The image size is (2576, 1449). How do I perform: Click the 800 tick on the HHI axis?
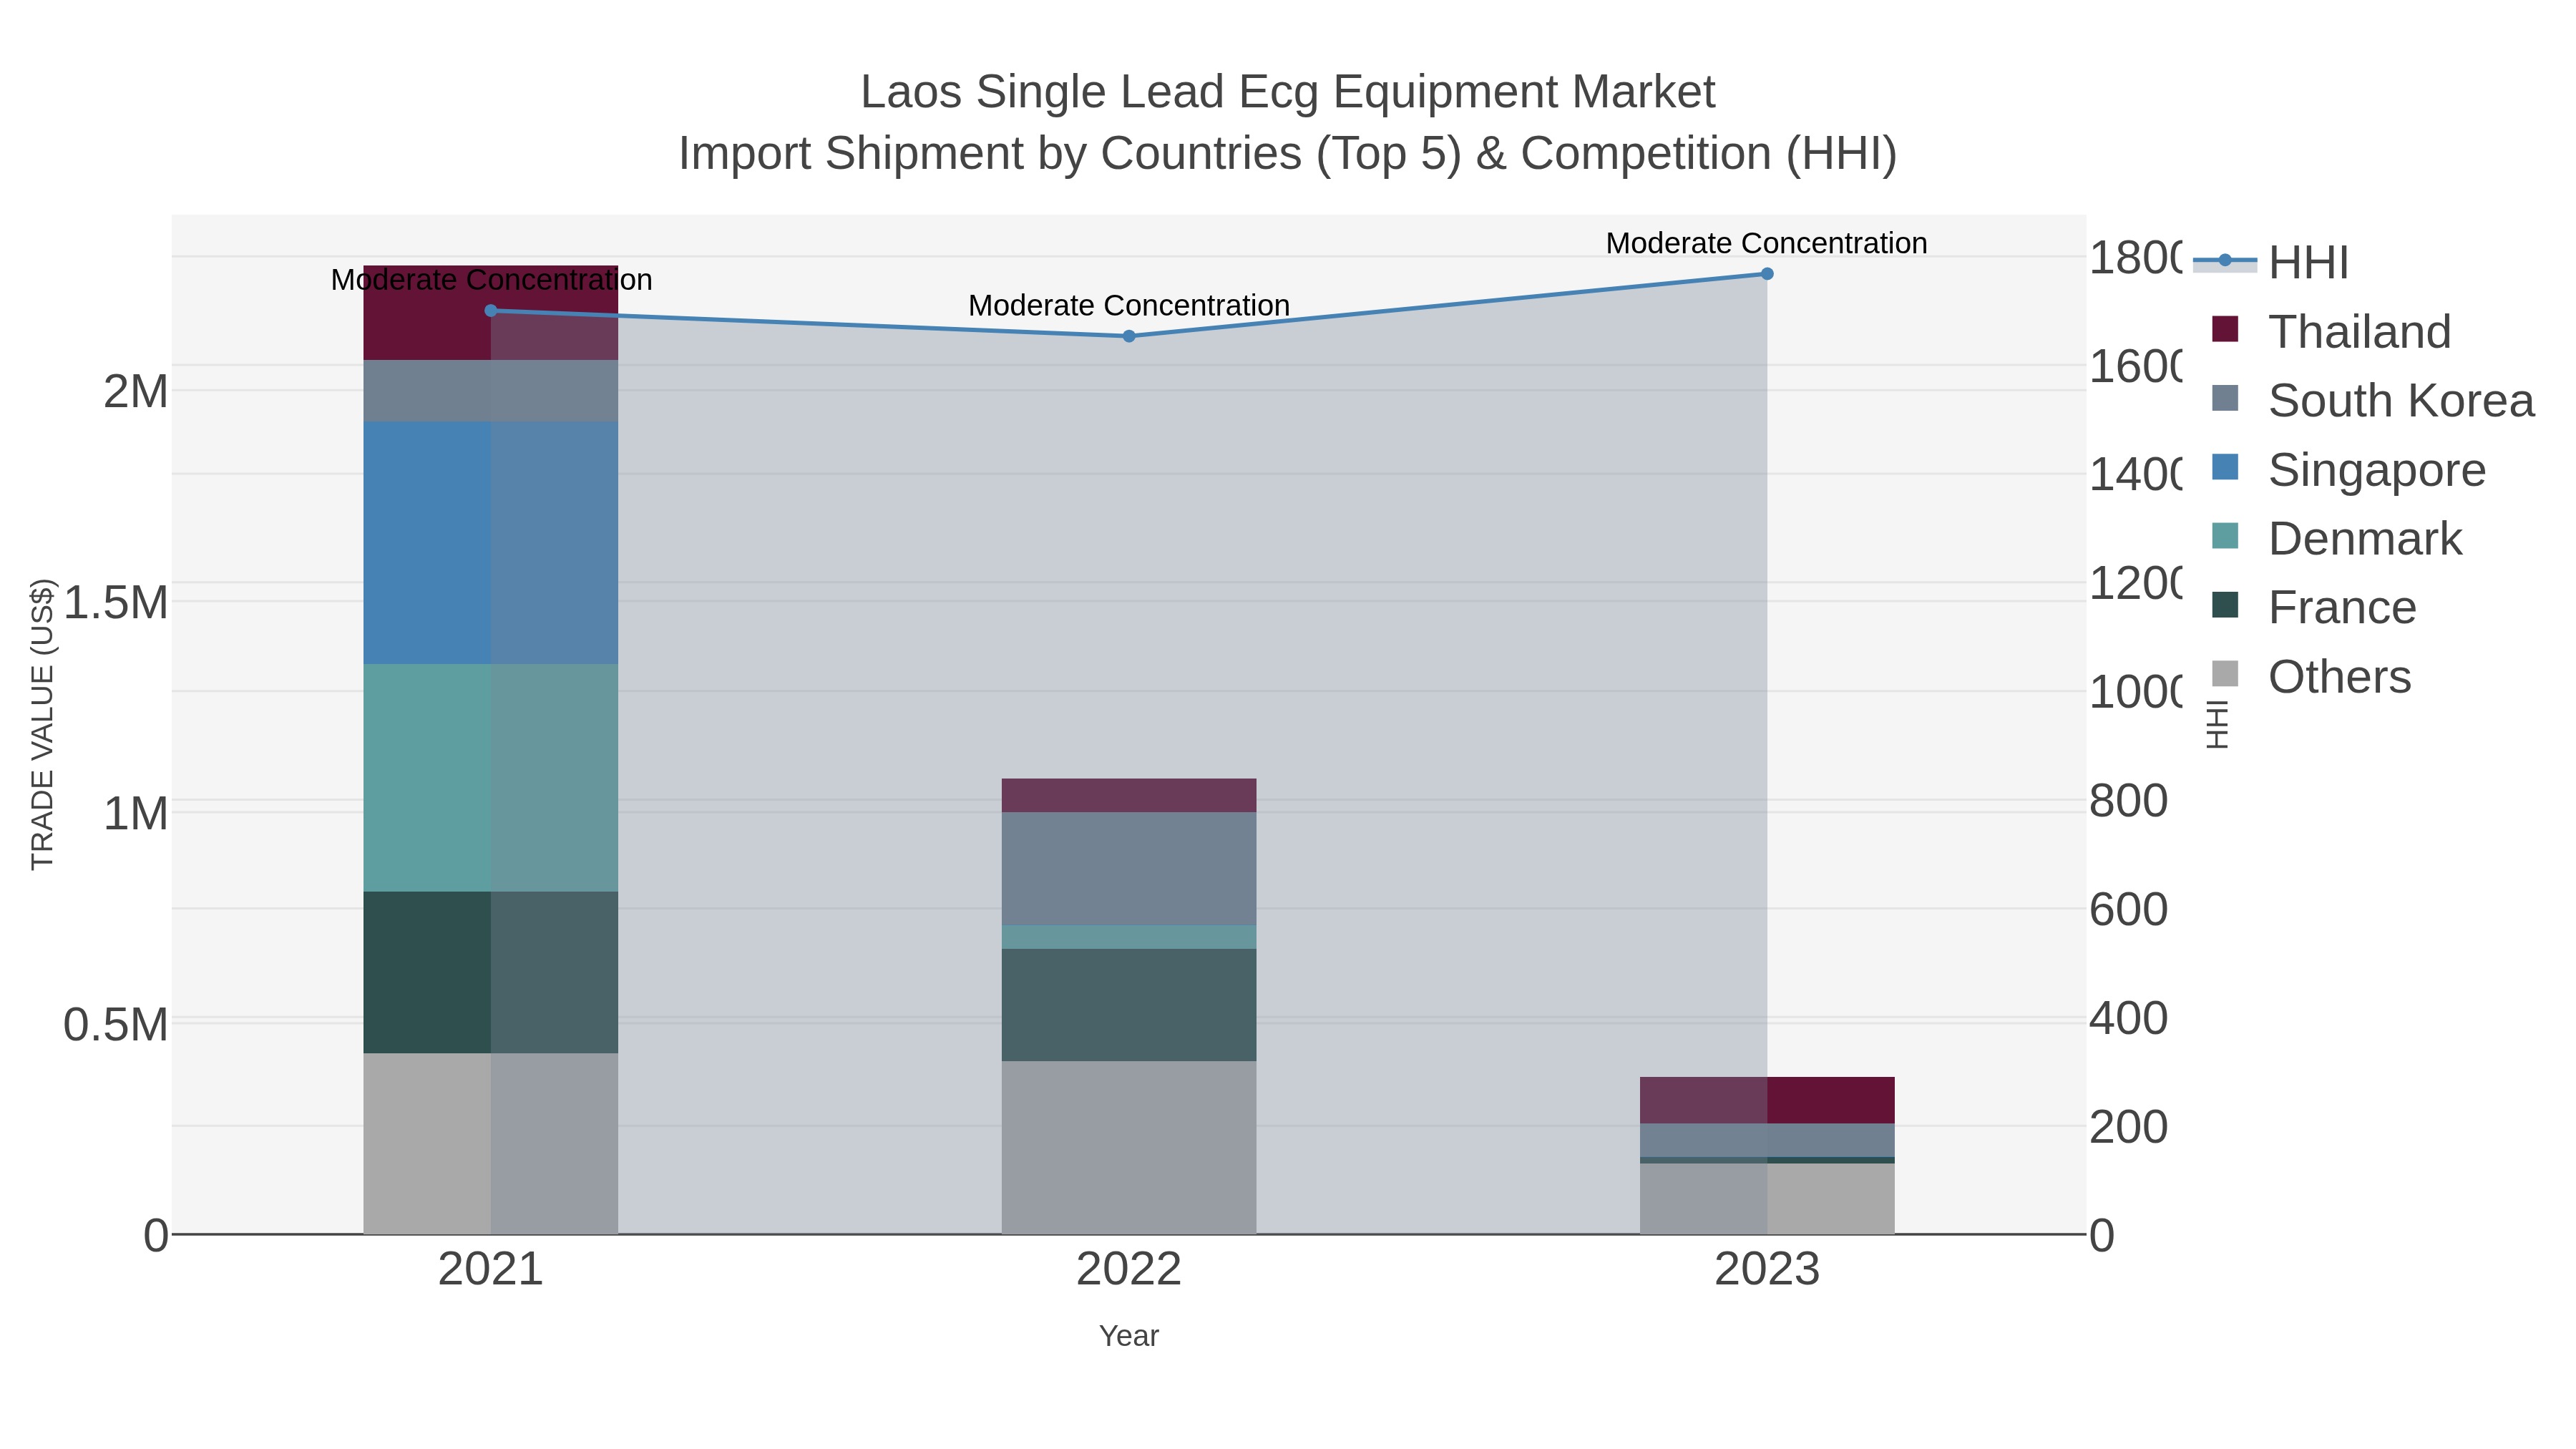coord(2129,801)
